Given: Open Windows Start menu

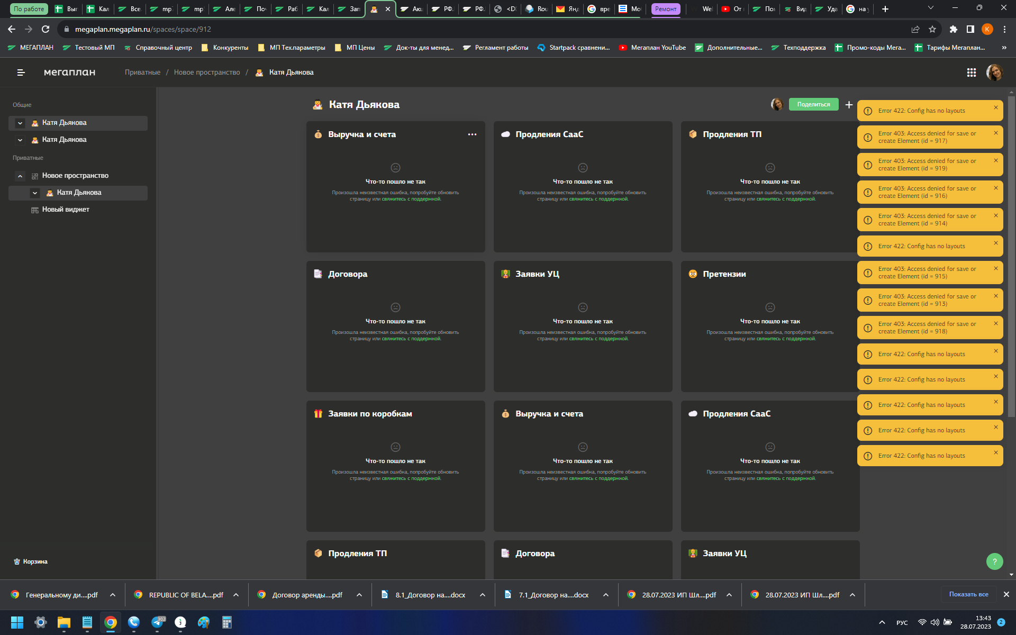Looking at the screenshot, I should coord(17,622).
